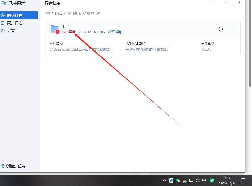Click the blue folder icon of task 1
The height and width of the screenshot is (186, 252).
point(54,28)
